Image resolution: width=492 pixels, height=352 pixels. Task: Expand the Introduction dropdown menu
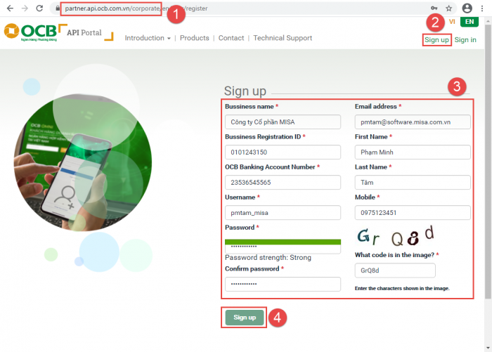148,38
